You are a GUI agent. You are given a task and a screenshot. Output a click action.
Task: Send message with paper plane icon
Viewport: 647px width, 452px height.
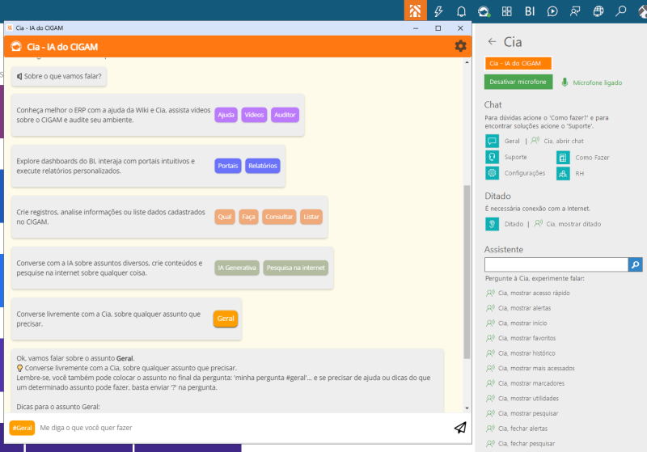click(460, 428)
